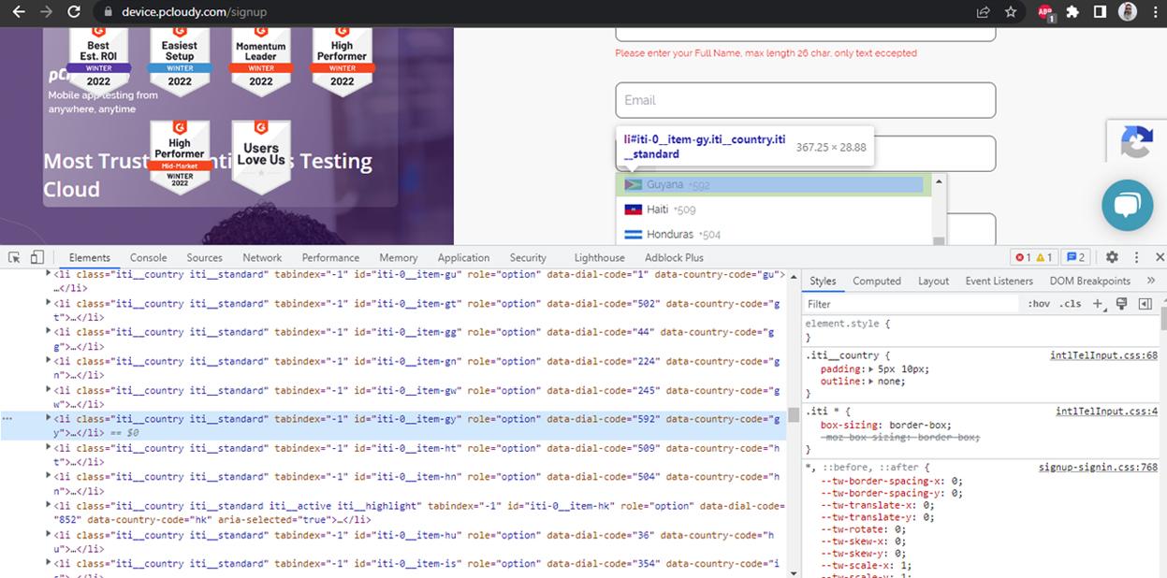Image resolution: width=1167 pixels, height=578 pixels.
Task: Open intlTelInput.css:68 source link
Action: pyautogui.click(x=1103, y=355)
